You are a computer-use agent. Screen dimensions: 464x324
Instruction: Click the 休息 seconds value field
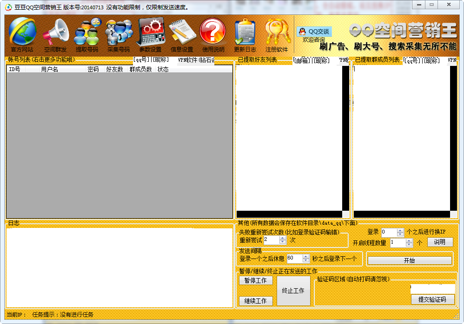point(295,259)
